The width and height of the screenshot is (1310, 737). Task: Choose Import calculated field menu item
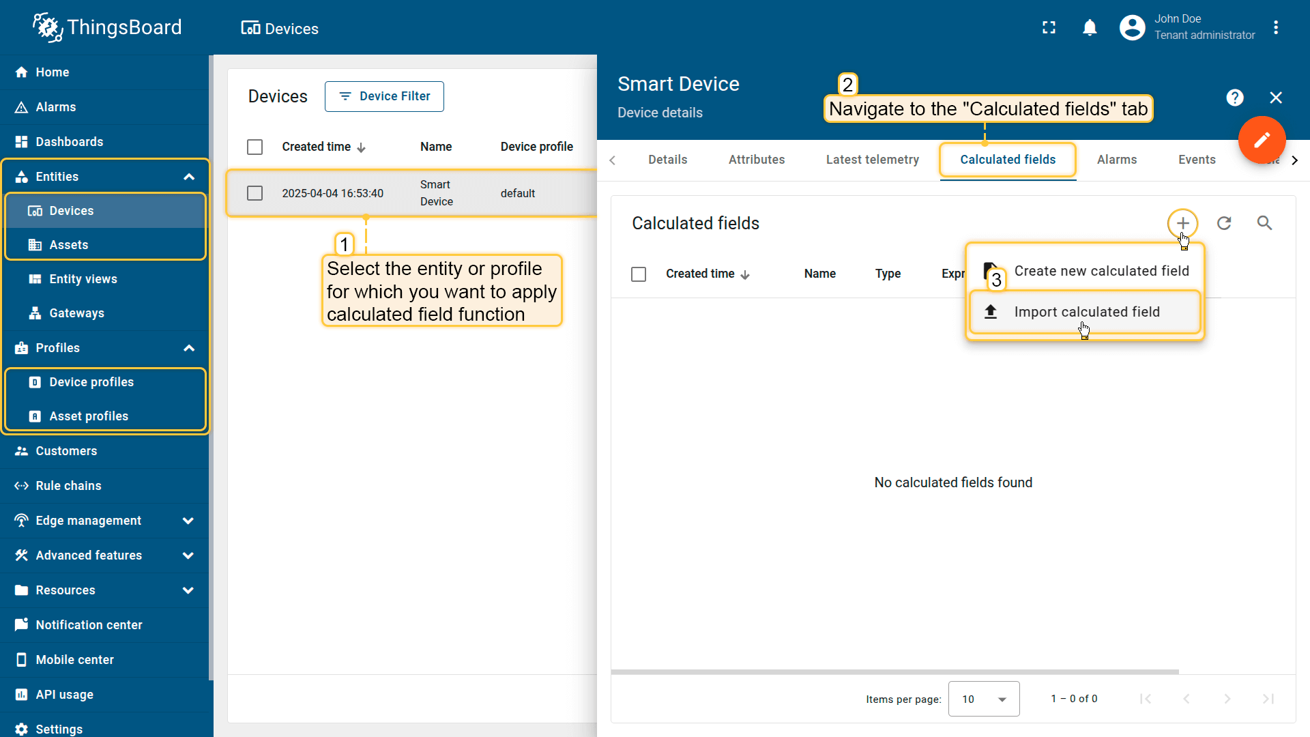(x=1086, y=312)
